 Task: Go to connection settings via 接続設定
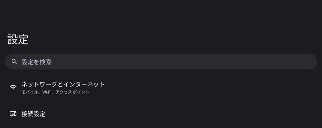click(33, 114)
